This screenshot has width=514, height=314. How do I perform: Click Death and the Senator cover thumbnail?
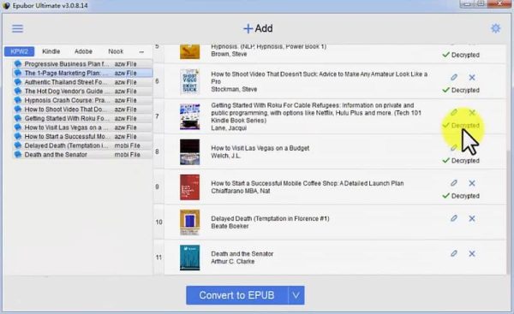[x=190, y=258]
